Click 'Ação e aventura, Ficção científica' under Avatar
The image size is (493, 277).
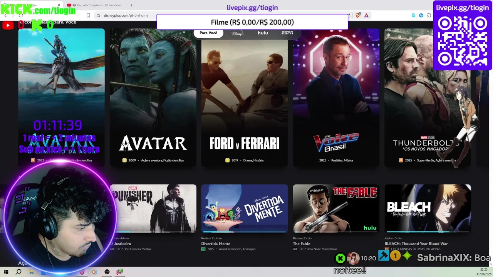162,160
